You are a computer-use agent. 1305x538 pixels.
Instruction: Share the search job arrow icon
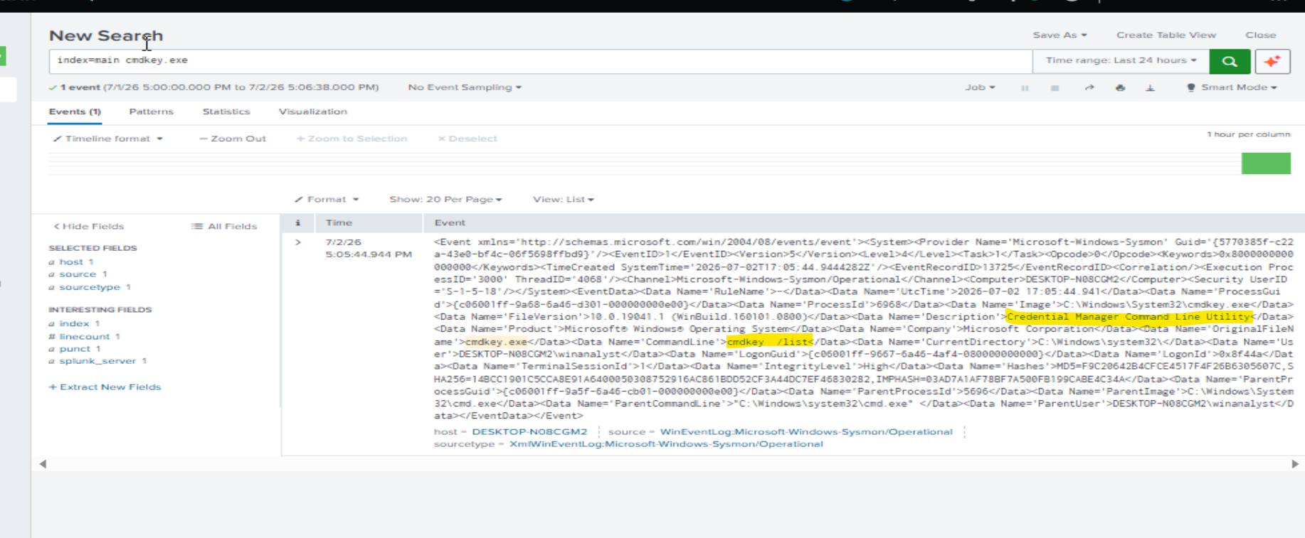pos(1089,87)
